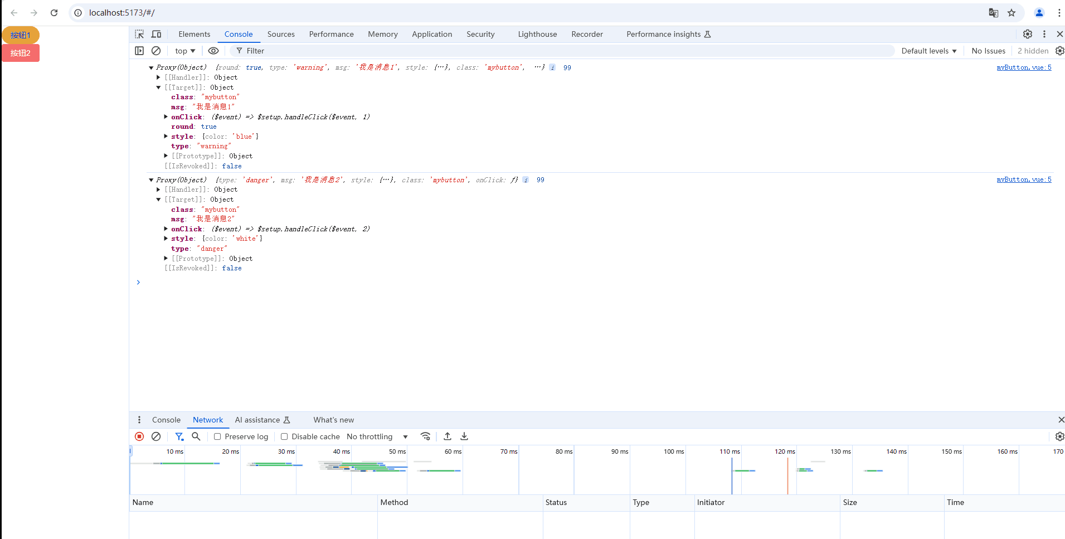Expand [[Handler]] in the first Proxy entry
Viewport: 1065px width, 539px height.
click(x=158, y=77)
